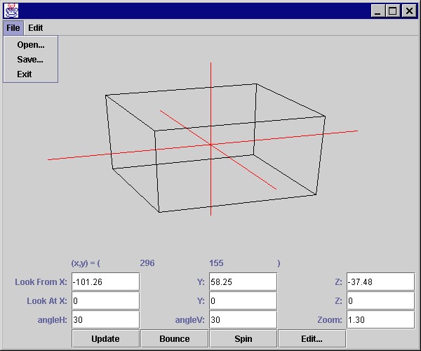
Task: Click the Look At Z field
Action: point(380,300)
